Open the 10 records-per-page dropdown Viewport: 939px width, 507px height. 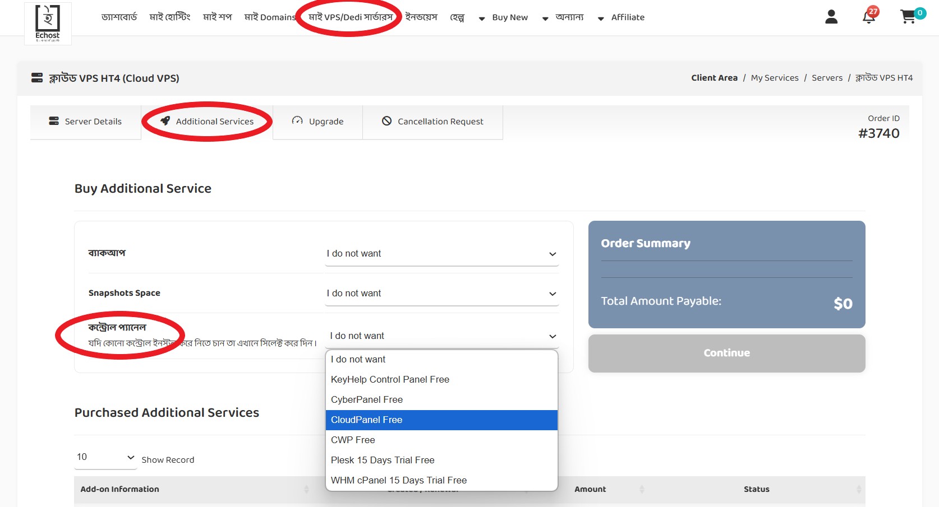[x=105, y=457]
